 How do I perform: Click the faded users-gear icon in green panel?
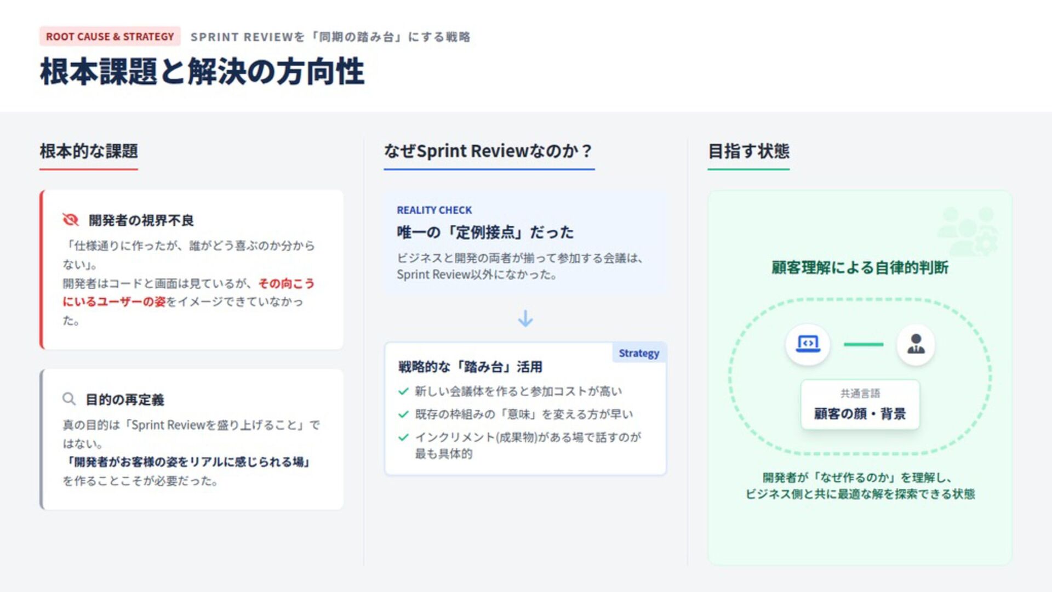pyautogui.click(x=968, y=232)
